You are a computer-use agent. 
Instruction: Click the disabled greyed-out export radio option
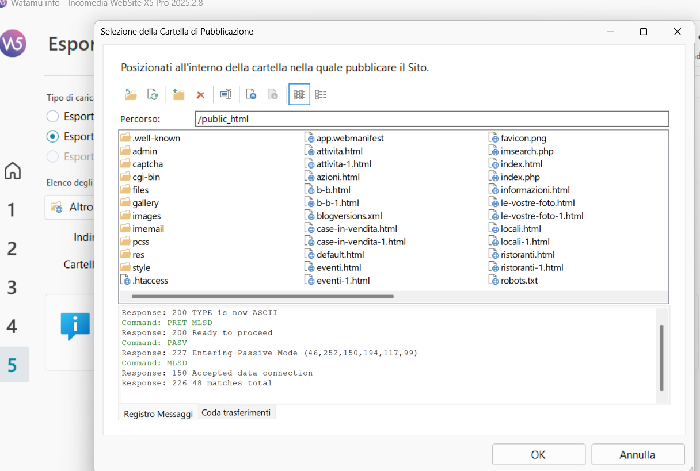tap(52, 157)
